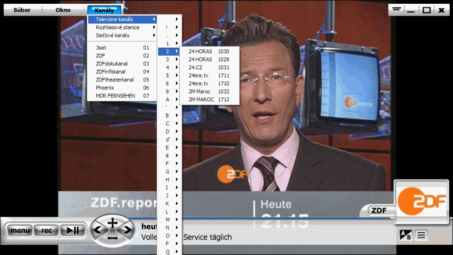Expand the 'A' channel group
Image resolution: width=453 pixels, height=255 pixels.
pos(169,99)
